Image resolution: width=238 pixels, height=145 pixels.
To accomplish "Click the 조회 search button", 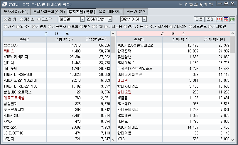I will point(210,19).
